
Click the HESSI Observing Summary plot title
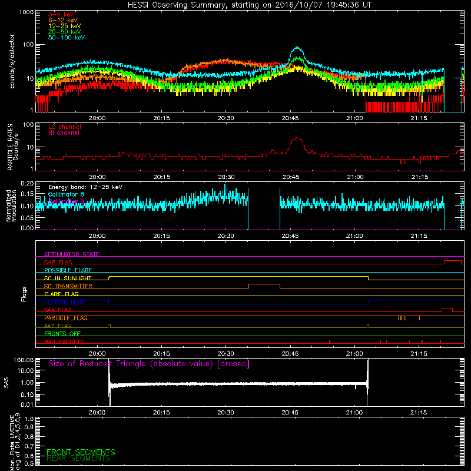click(250, 5)
